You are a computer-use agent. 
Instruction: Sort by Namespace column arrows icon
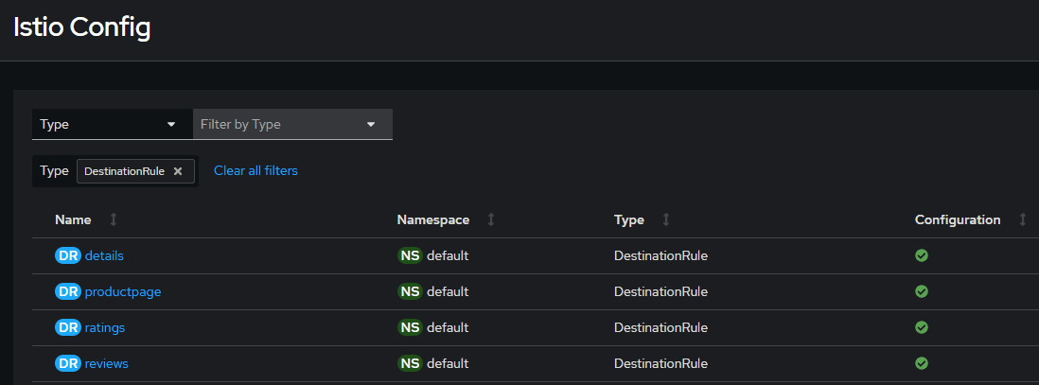(491, 219)
